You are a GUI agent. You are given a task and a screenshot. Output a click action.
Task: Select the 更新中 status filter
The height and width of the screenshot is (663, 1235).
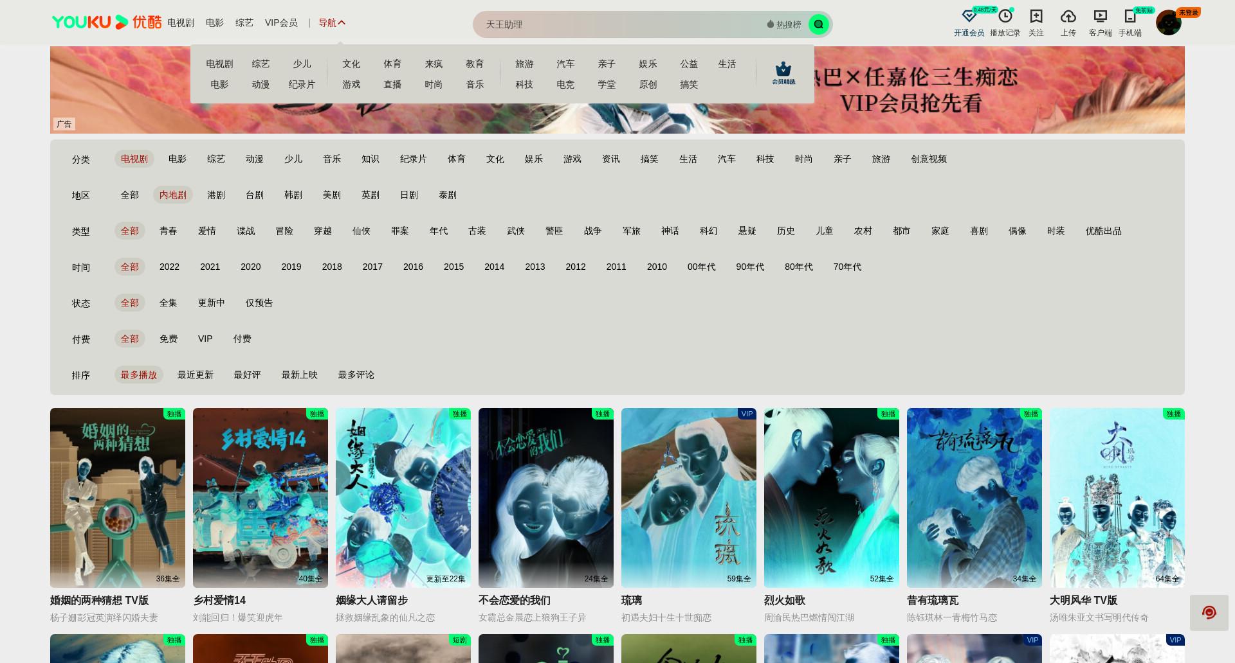tap(211, 303)
